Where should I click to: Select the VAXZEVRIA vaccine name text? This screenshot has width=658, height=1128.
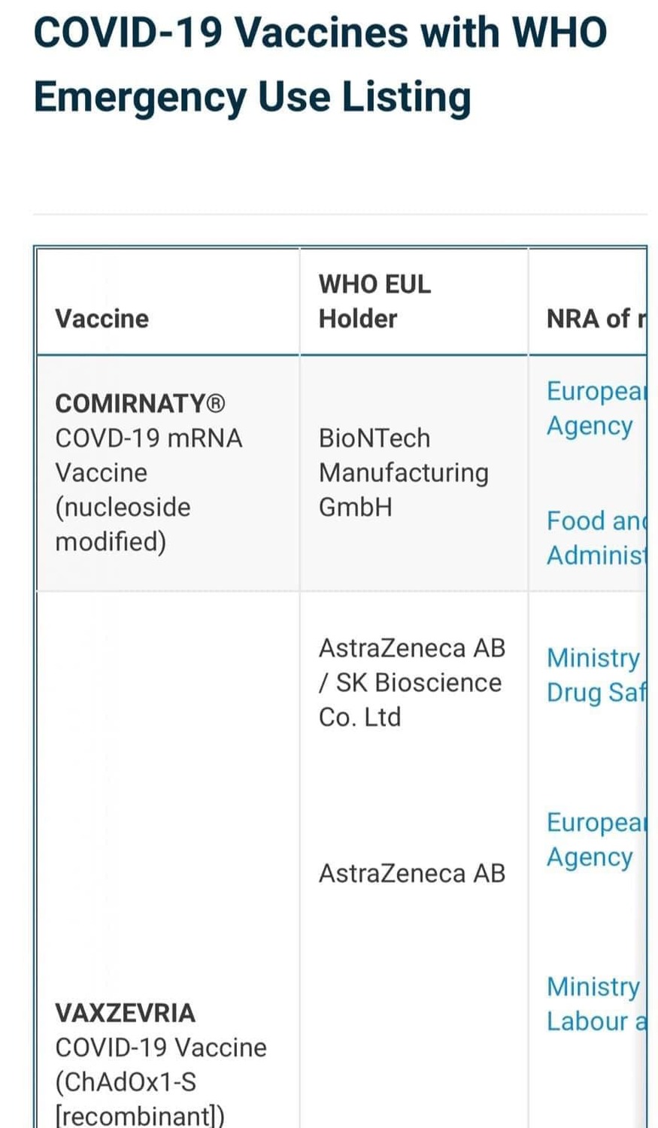(x=125, y=1013)
